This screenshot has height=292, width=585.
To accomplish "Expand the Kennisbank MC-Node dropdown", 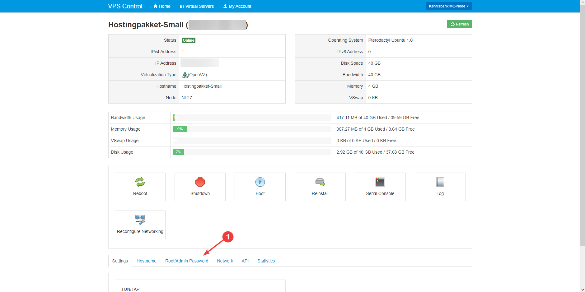I will [449, 6].
